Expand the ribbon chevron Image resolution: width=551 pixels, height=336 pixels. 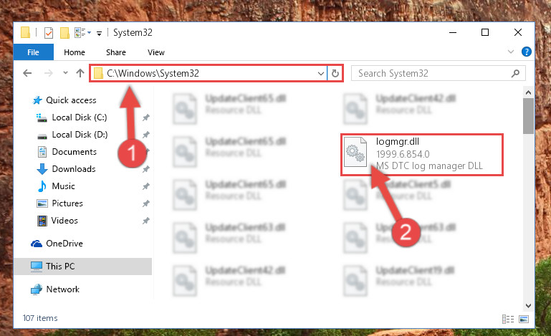click(x=511, y=52)
